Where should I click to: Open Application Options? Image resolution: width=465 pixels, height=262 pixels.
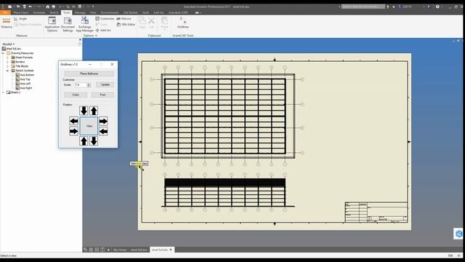click(52, 24)
